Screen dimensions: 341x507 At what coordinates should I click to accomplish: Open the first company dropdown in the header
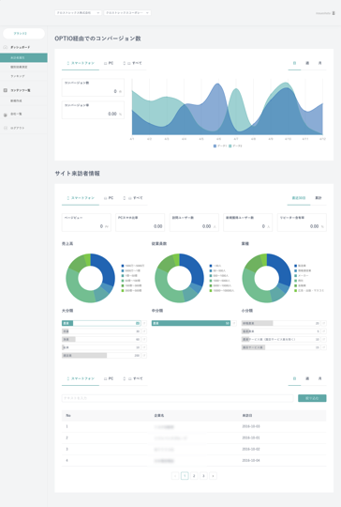[x=78, y=12]
